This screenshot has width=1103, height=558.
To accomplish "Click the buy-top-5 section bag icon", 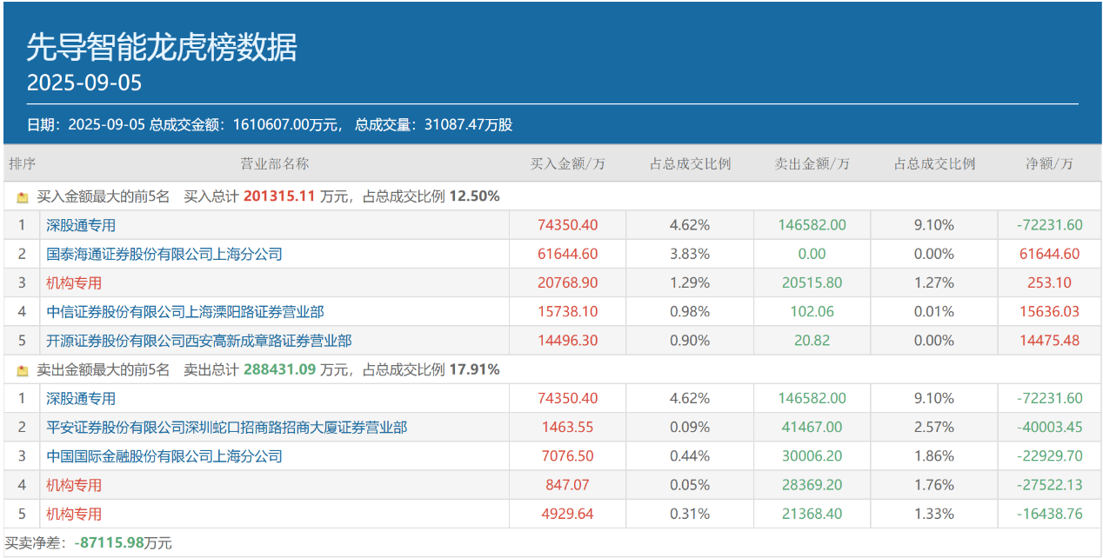I will [x=23, y=197].
